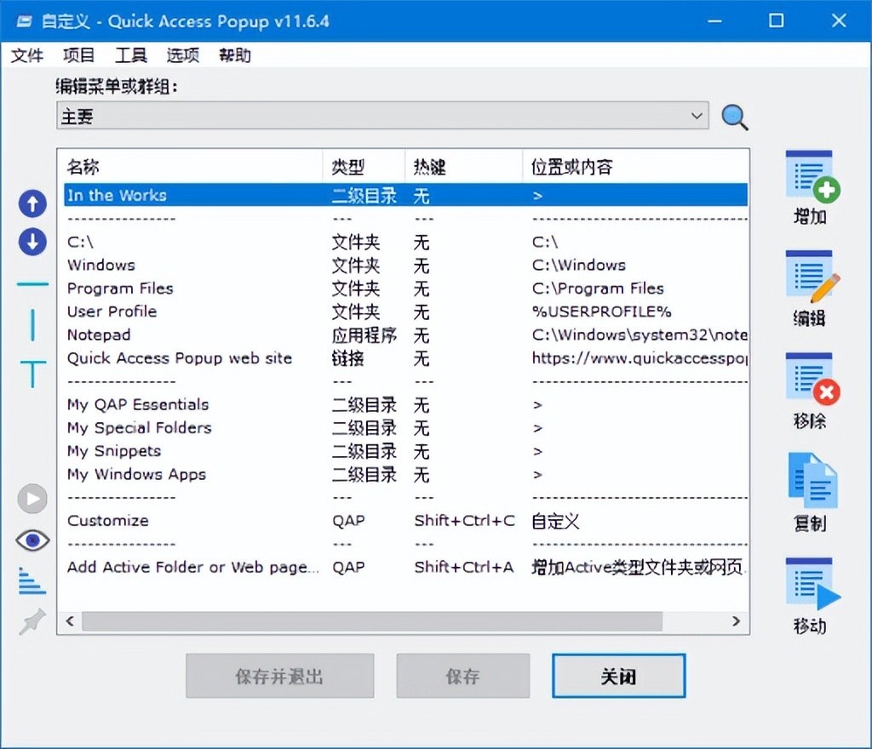Maximize the Quick Access Popup window

777,21
